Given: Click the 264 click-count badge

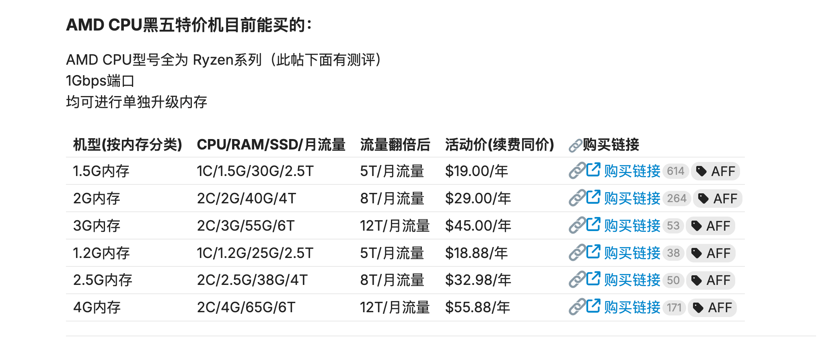Looking at the screenshot, I should click(x=677, y=199).
